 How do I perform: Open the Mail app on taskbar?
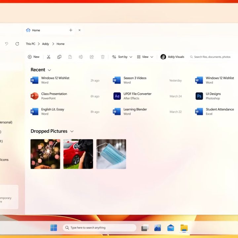click(x=171, y=228)
